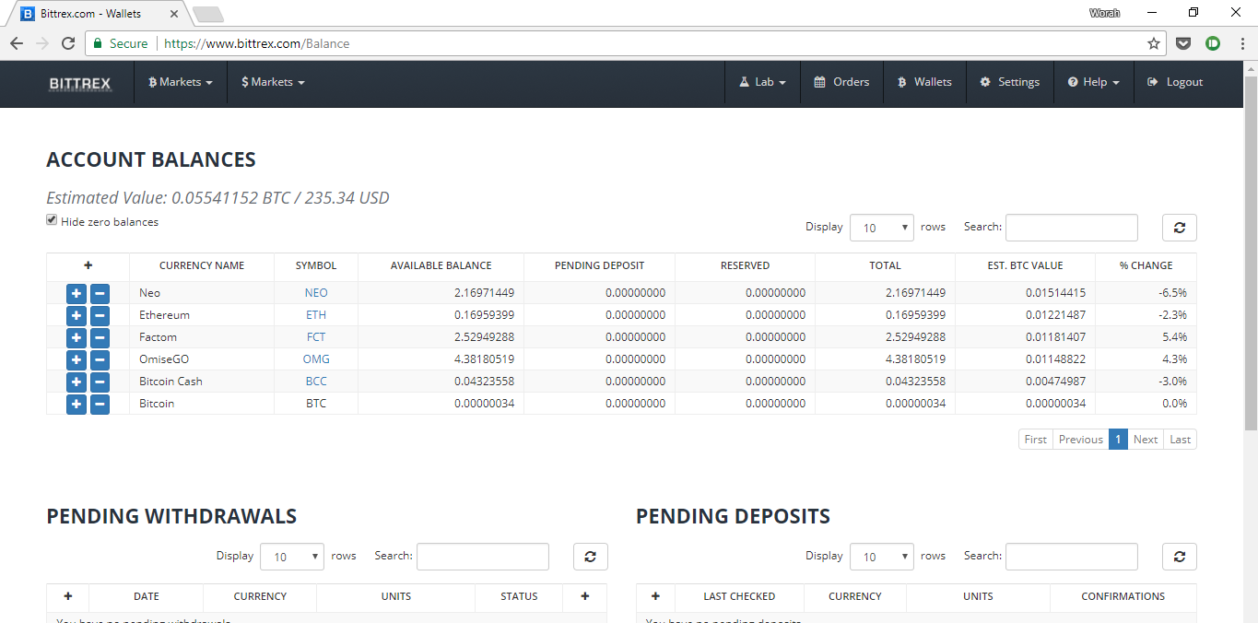Click the deposit plus button for Neo
Viewport: 1258px width, 623px height.
76,293
